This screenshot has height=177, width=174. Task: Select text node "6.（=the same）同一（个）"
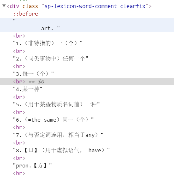click(x=53, y=120)
